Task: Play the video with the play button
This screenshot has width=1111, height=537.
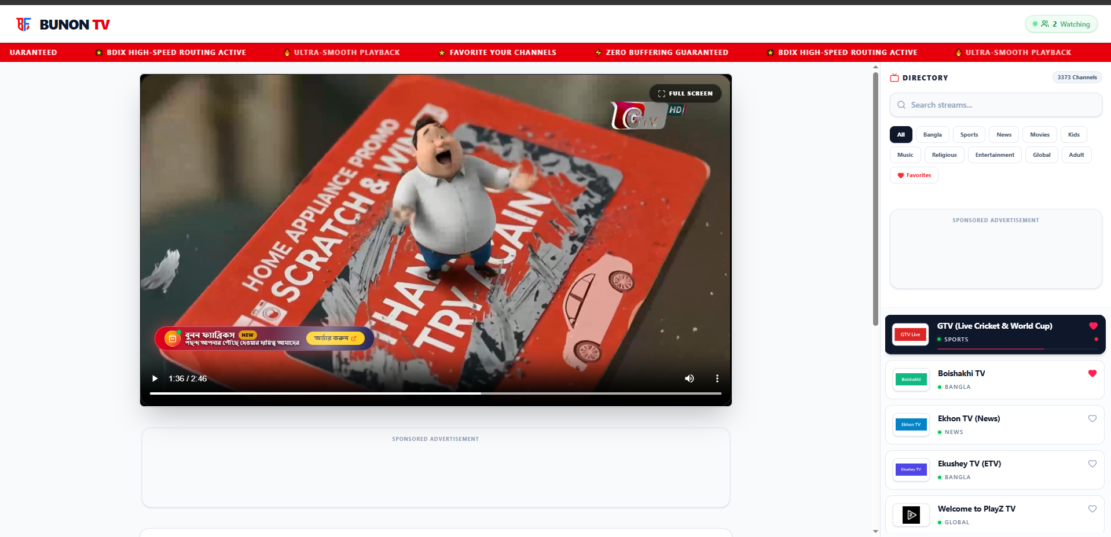Action: pos(155,378)
